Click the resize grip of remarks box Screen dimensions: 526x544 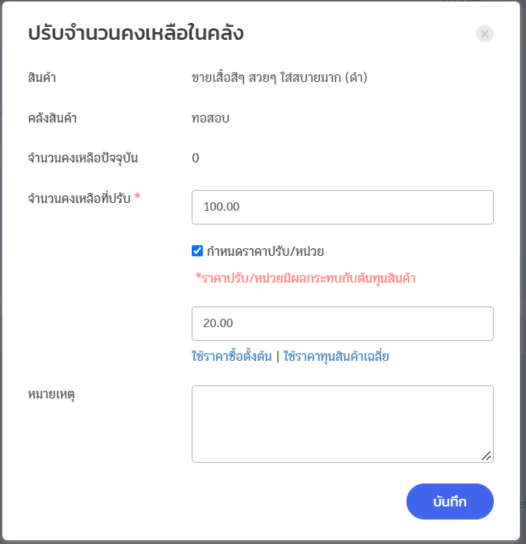[x=486, y=456]
